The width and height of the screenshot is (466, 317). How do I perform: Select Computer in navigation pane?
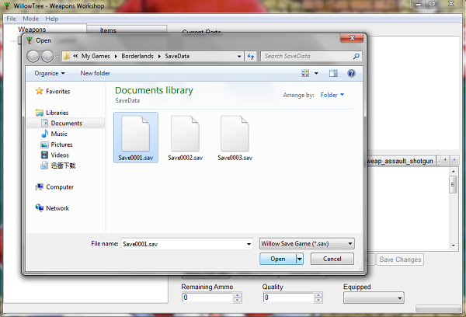point(60,186)
